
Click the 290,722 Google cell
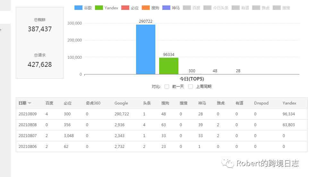point(122,114)
